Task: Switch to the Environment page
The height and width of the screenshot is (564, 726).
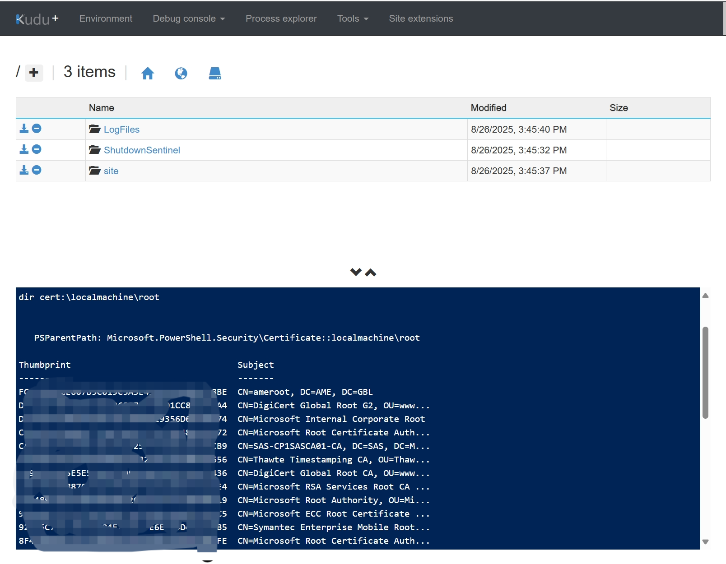Action: click(x=105, y=18)
